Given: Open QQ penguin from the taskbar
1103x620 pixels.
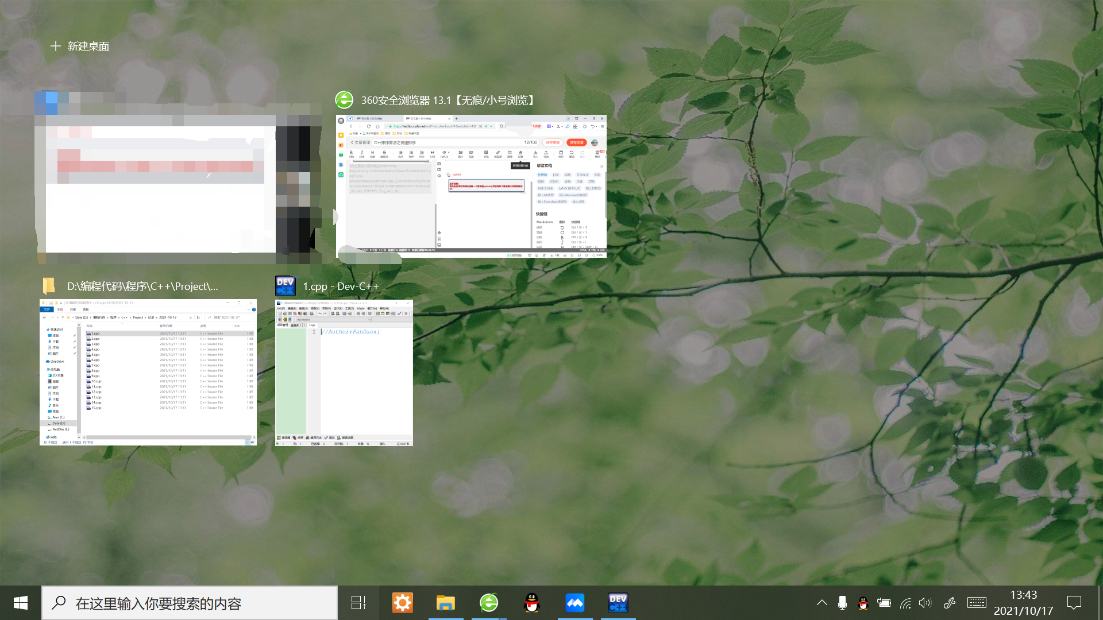Looking at the screenshot, I should 532,603.
